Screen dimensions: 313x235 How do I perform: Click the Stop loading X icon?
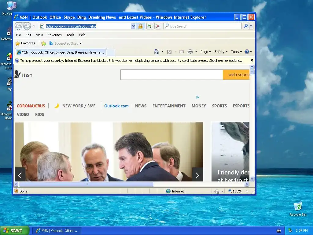(158, 26)
